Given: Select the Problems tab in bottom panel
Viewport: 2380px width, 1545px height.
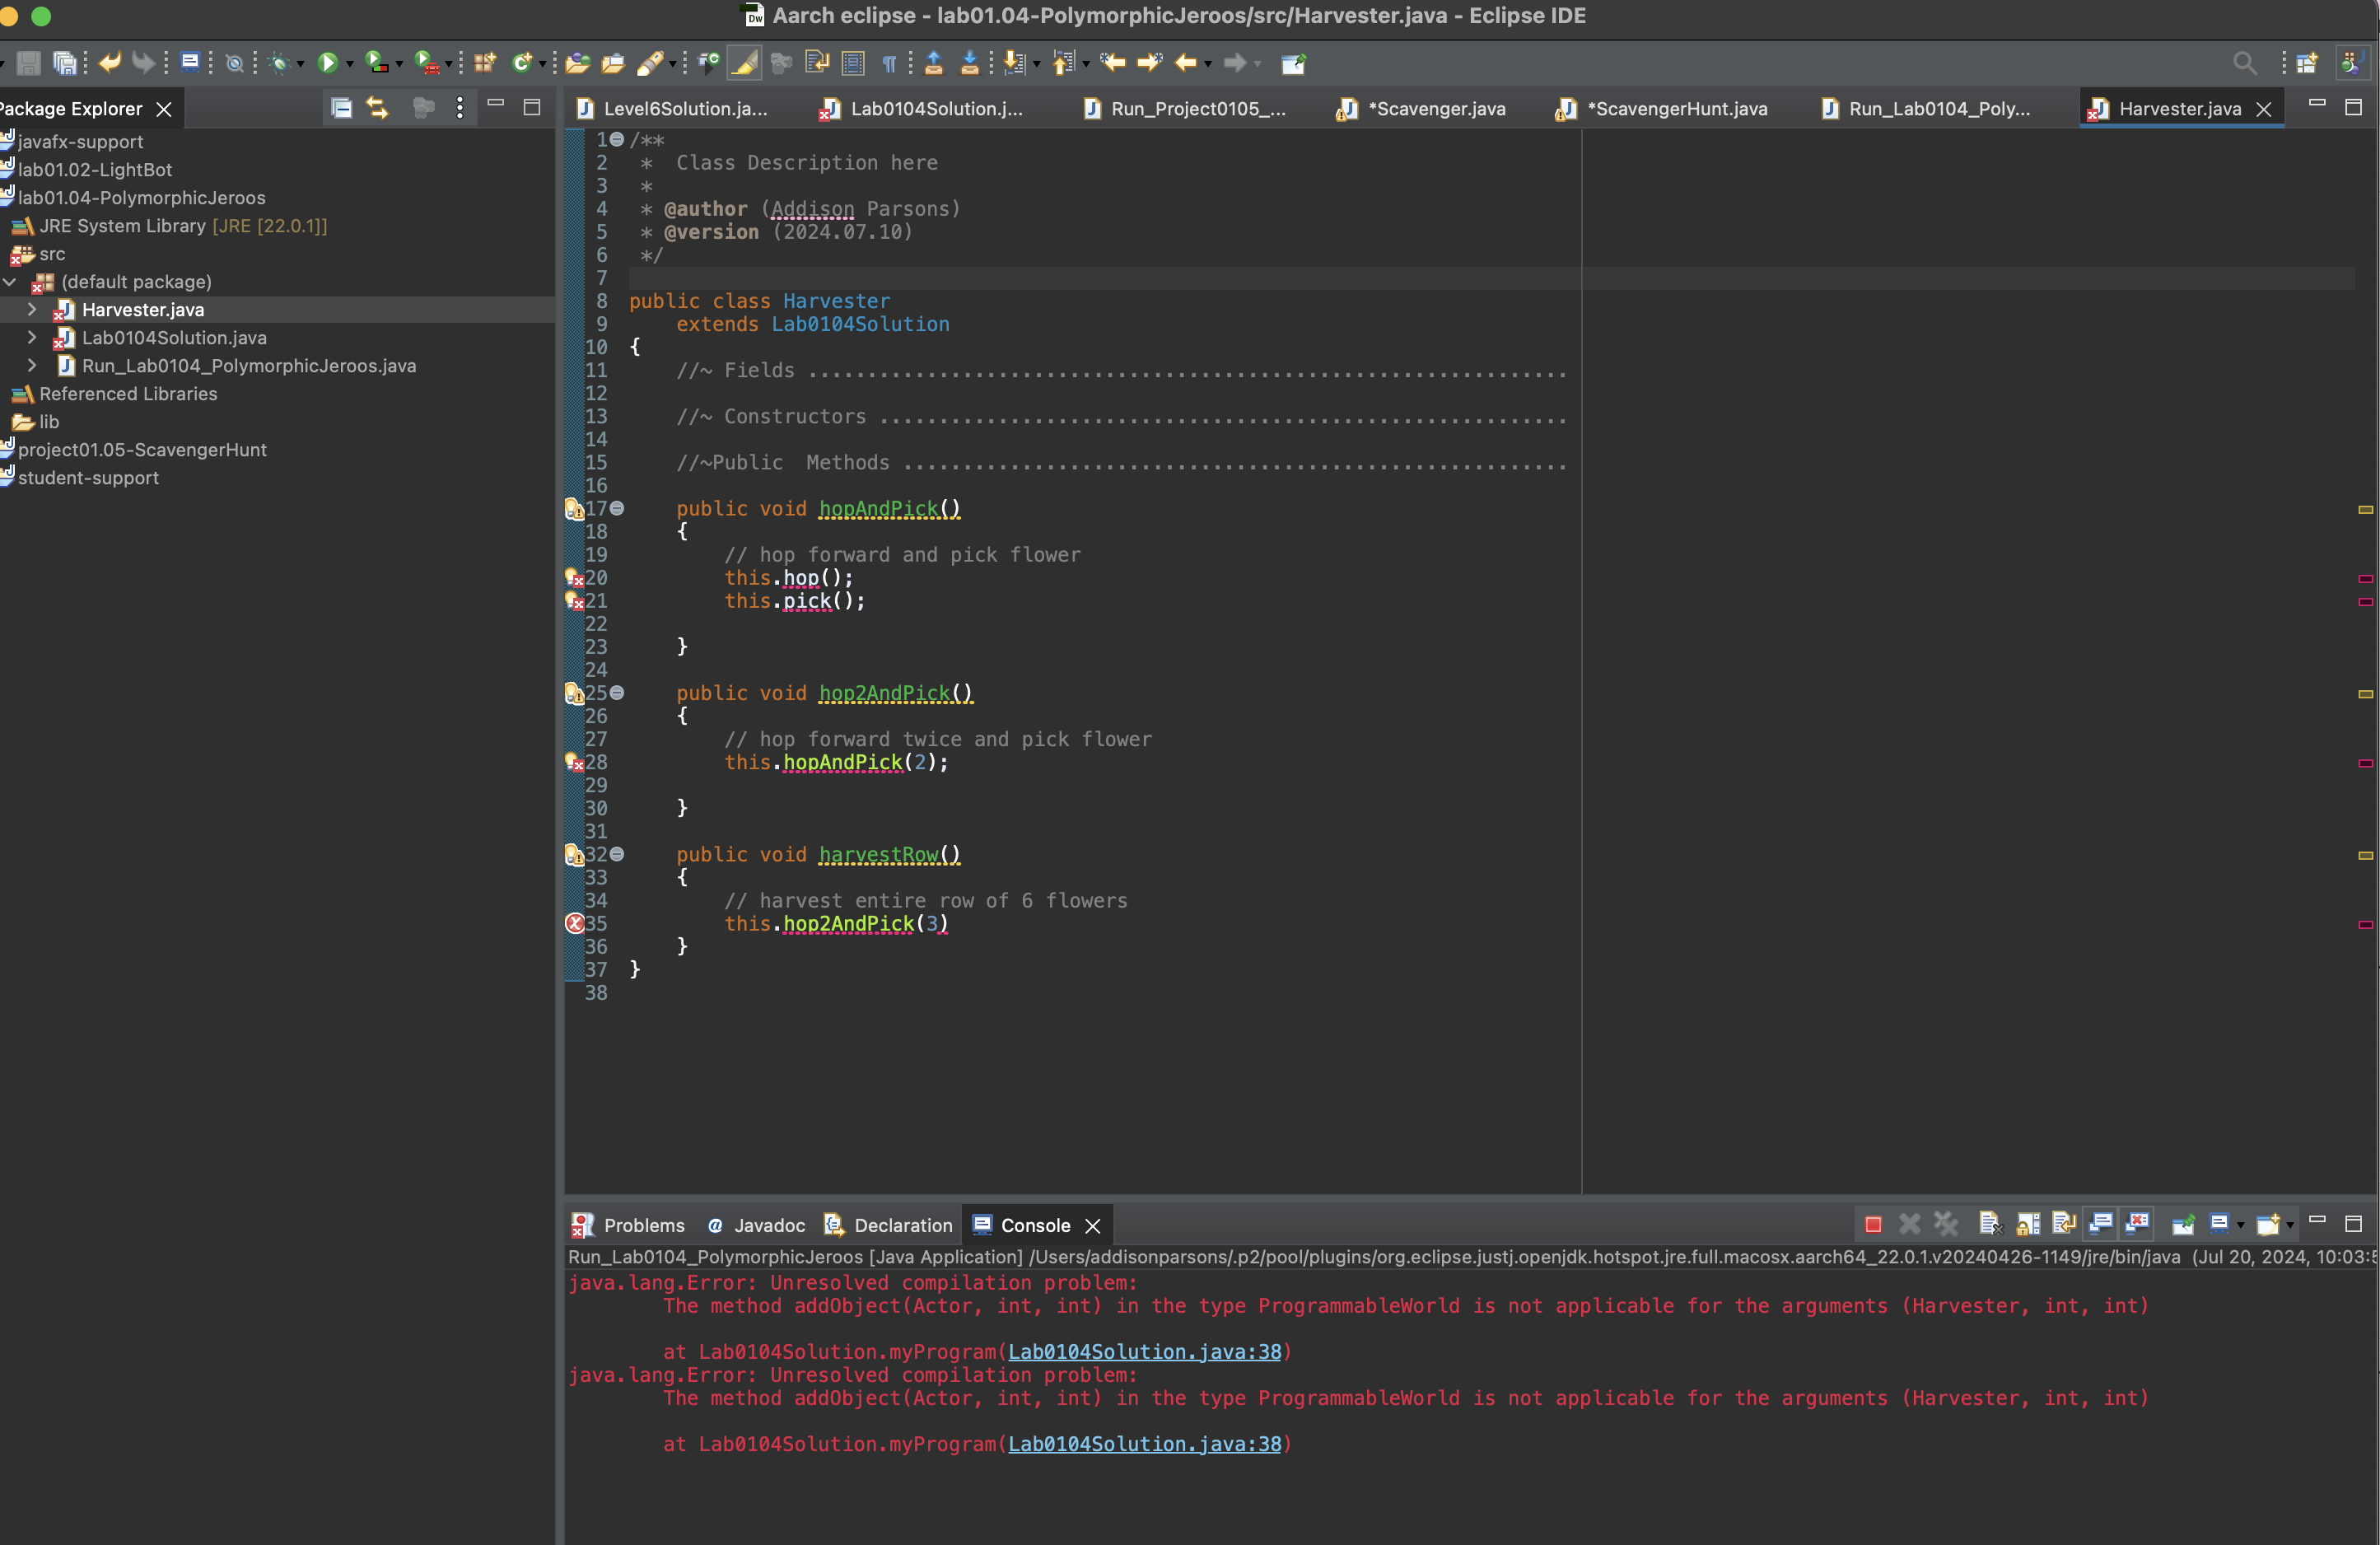Looking at the screenshot, I should [x=643, y=1222].
